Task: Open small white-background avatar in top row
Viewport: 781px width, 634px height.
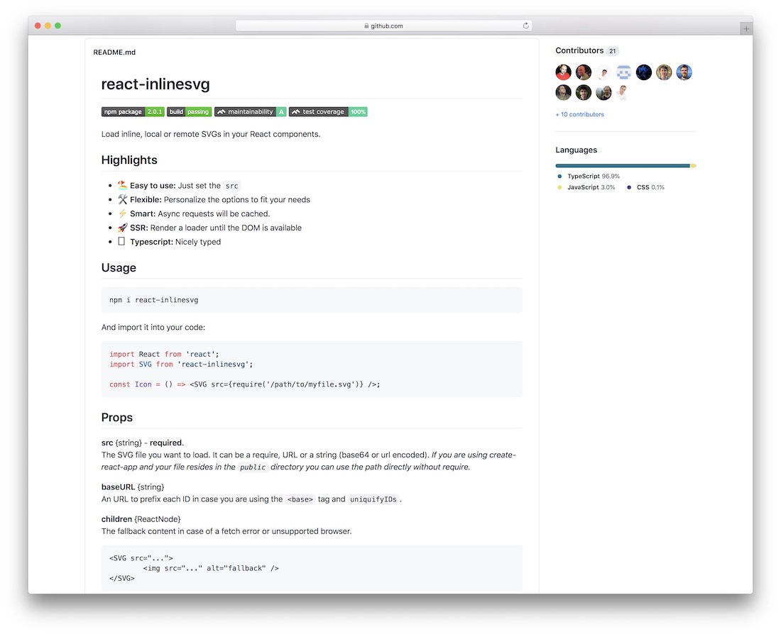Action: coord(603,72)
